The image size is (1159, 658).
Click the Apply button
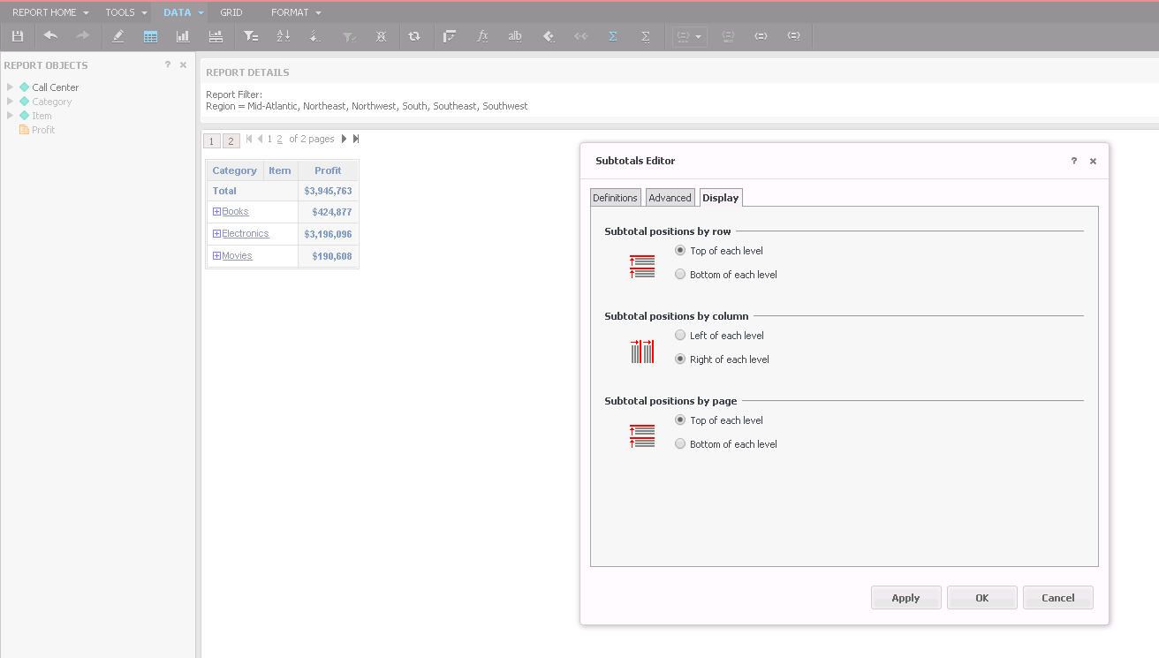click(x=905, y=598)
